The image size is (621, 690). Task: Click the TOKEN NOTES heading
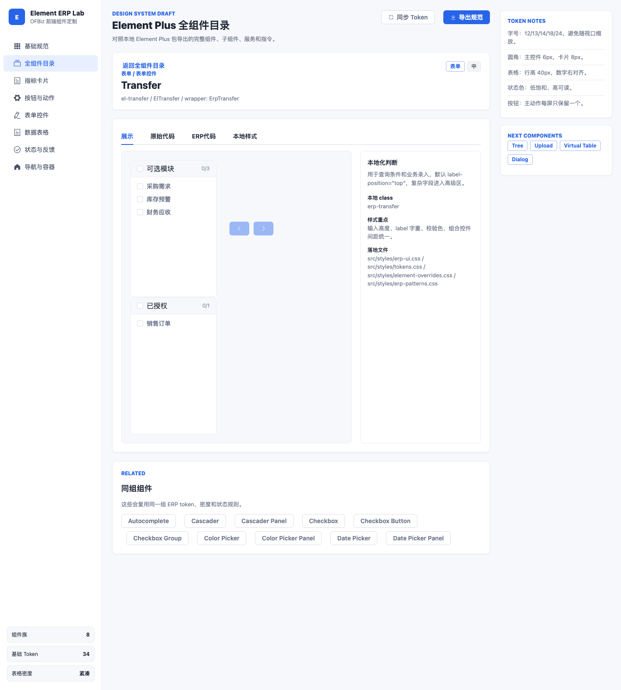click(x=527, y=21)
